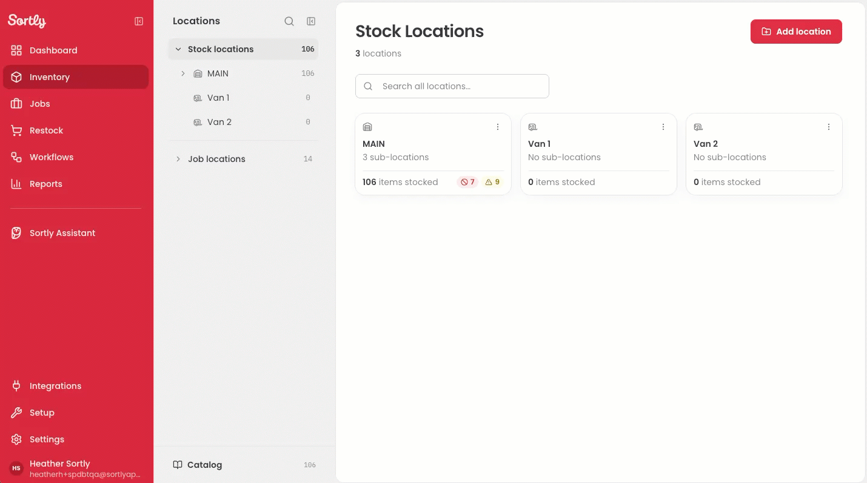Select Van 1 in the locations tree

click(243, 98)
